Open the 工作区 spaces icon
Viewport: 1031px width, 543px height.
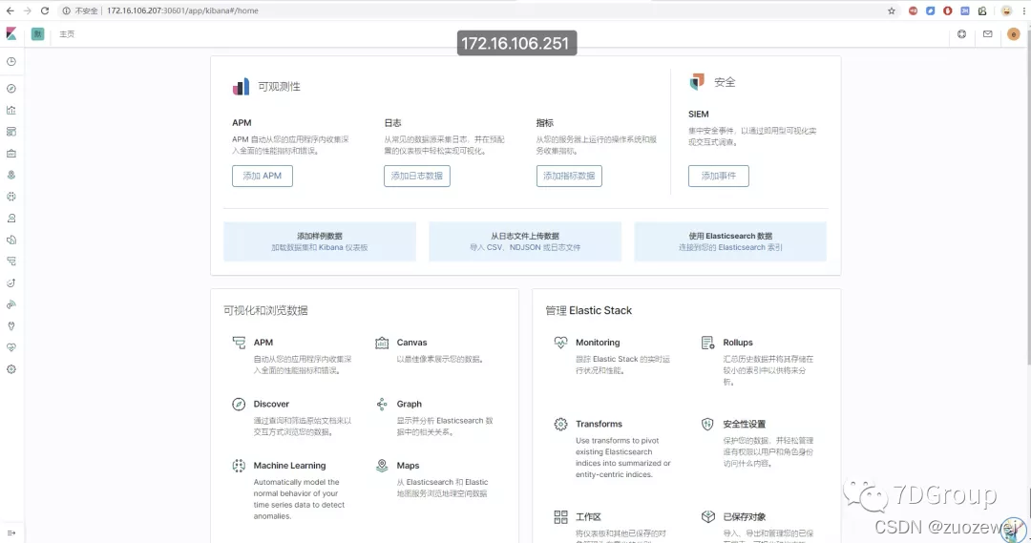tap(561, 516)
